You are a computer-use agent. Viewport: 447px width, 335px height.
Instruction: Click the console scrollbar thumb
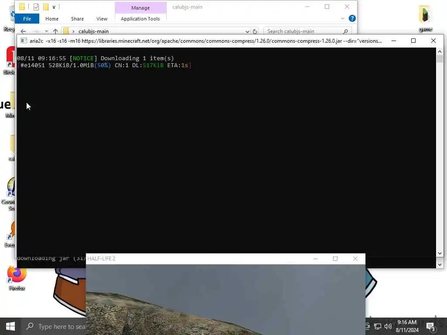coord(440,59)
